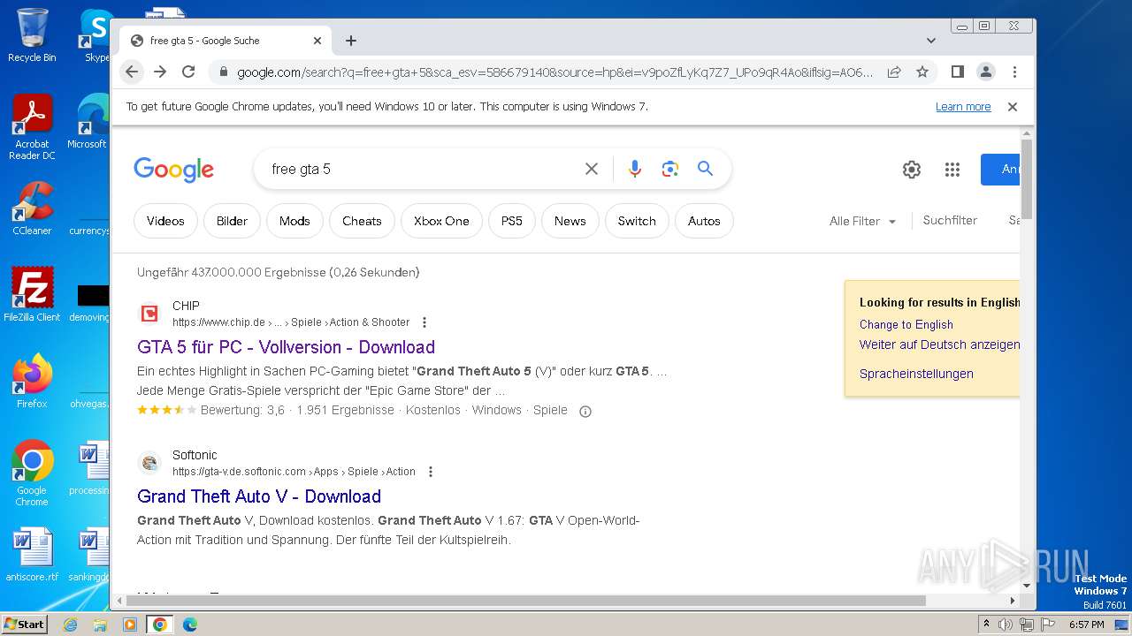Select the Mods filter chip
The height and width of the screenshot is (636, 1132).
point(294,221)
